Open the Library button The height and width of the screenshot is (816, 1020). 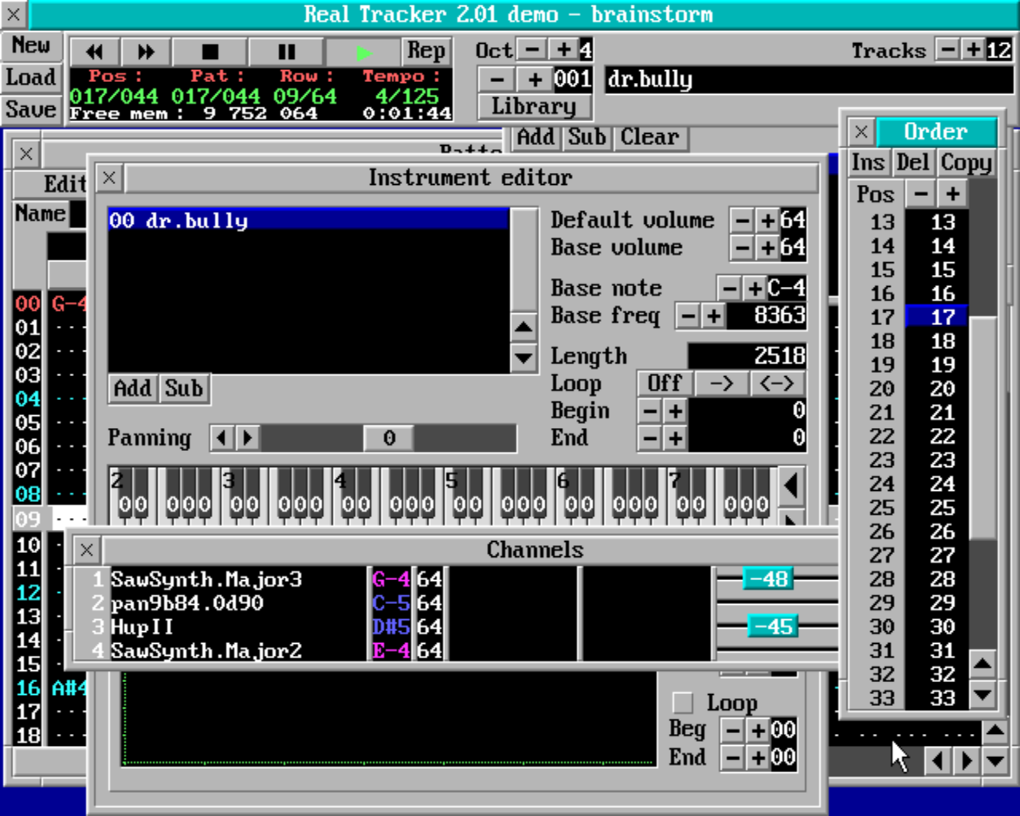[534, 107]
